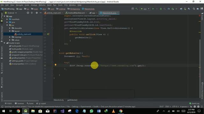Open the Terminal tool window
The width and height of the screenshot is (204, 114).
[x=19, y=104]
